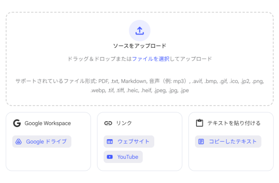279x183 pixels.
Task: Click the empty area below the Google ドライブ button
Action: pos(48,159)
